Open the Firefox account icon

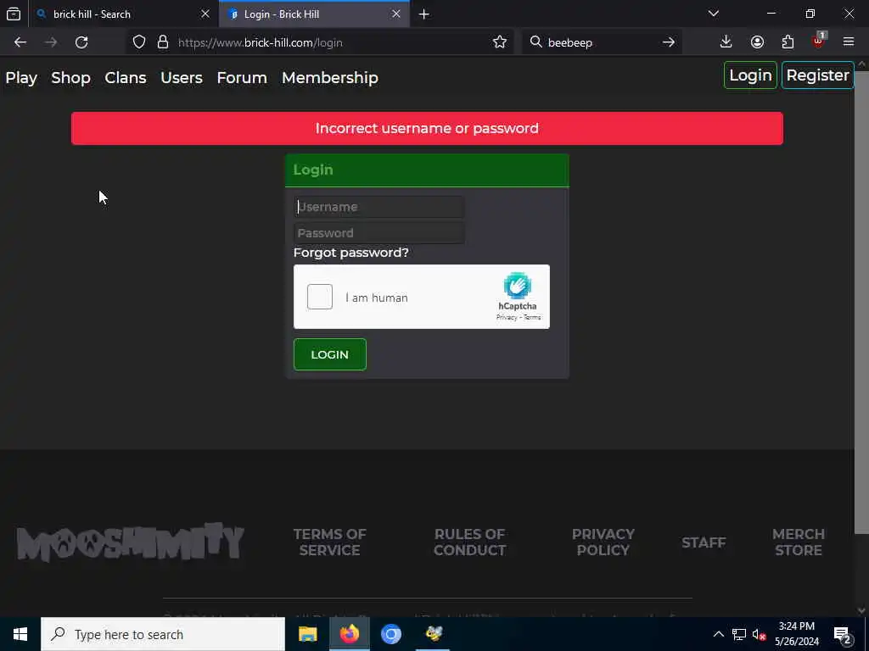coord(757,42)
